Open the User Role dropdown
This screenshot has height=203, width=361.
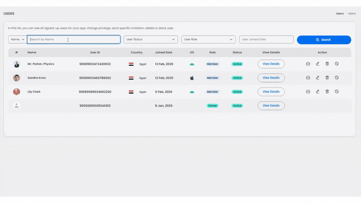[x=208, y=39]
